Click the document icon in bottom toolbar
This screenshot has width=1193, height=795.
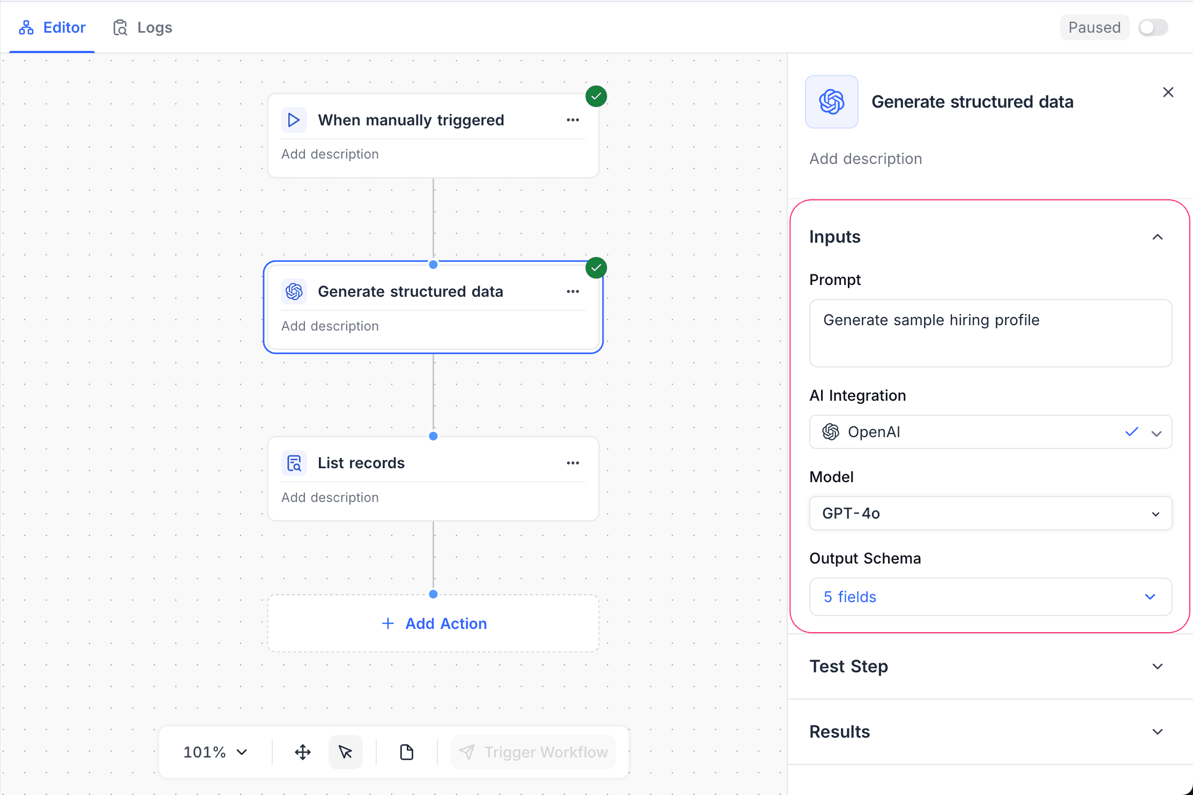407,752
